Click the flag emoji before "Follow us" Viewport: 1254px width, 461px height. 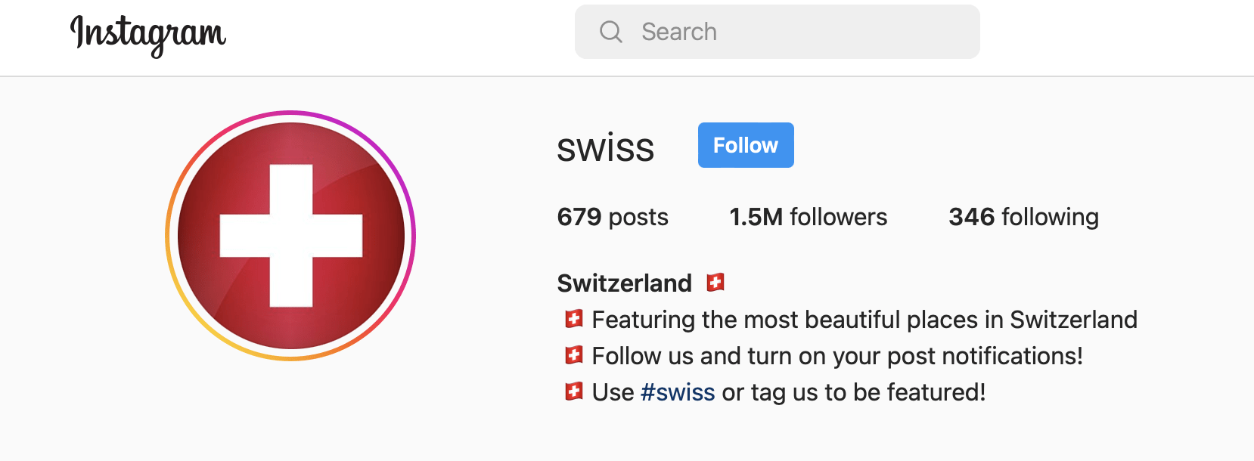(574, 355)
